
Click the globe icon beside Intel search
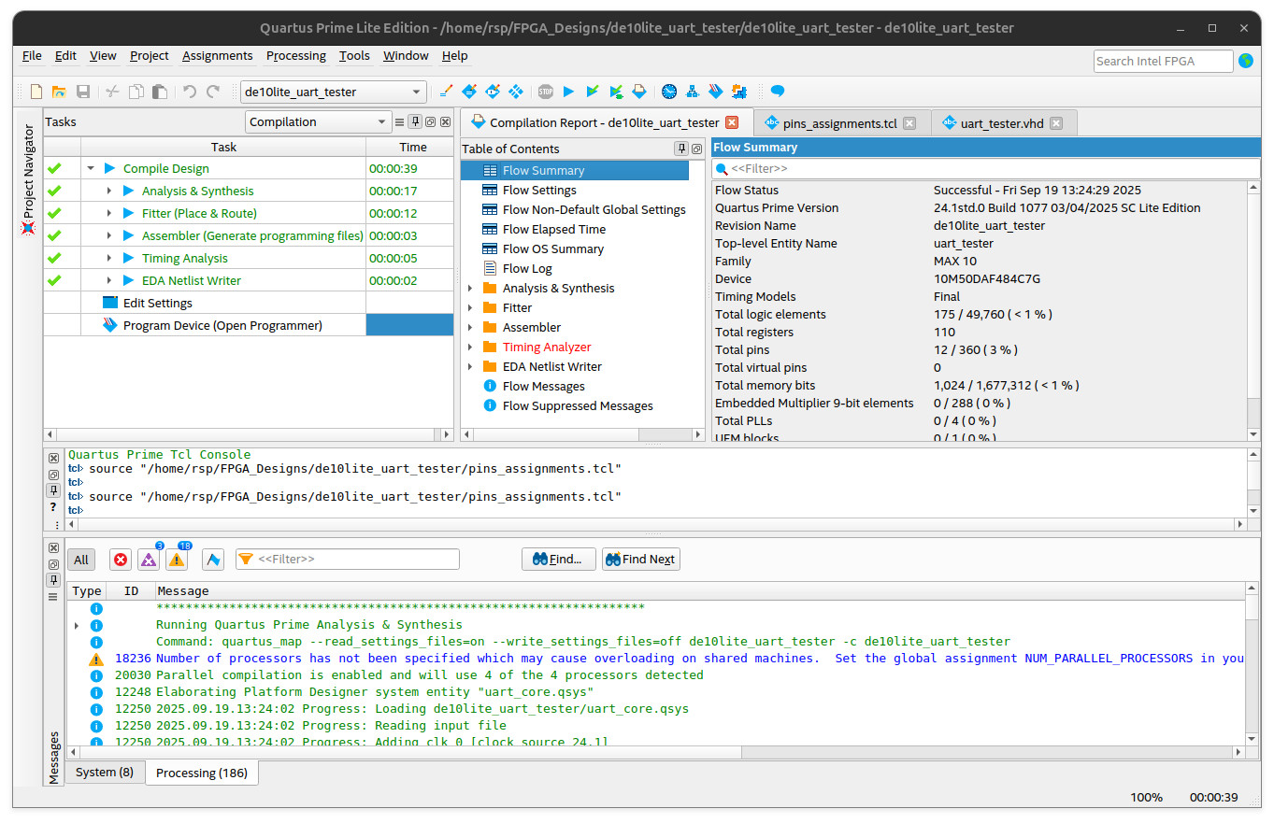coord(1246,61)
